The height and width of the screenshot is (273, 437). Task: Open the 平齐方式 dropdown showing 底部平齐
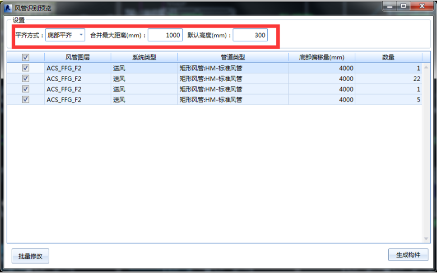point(65,35)
